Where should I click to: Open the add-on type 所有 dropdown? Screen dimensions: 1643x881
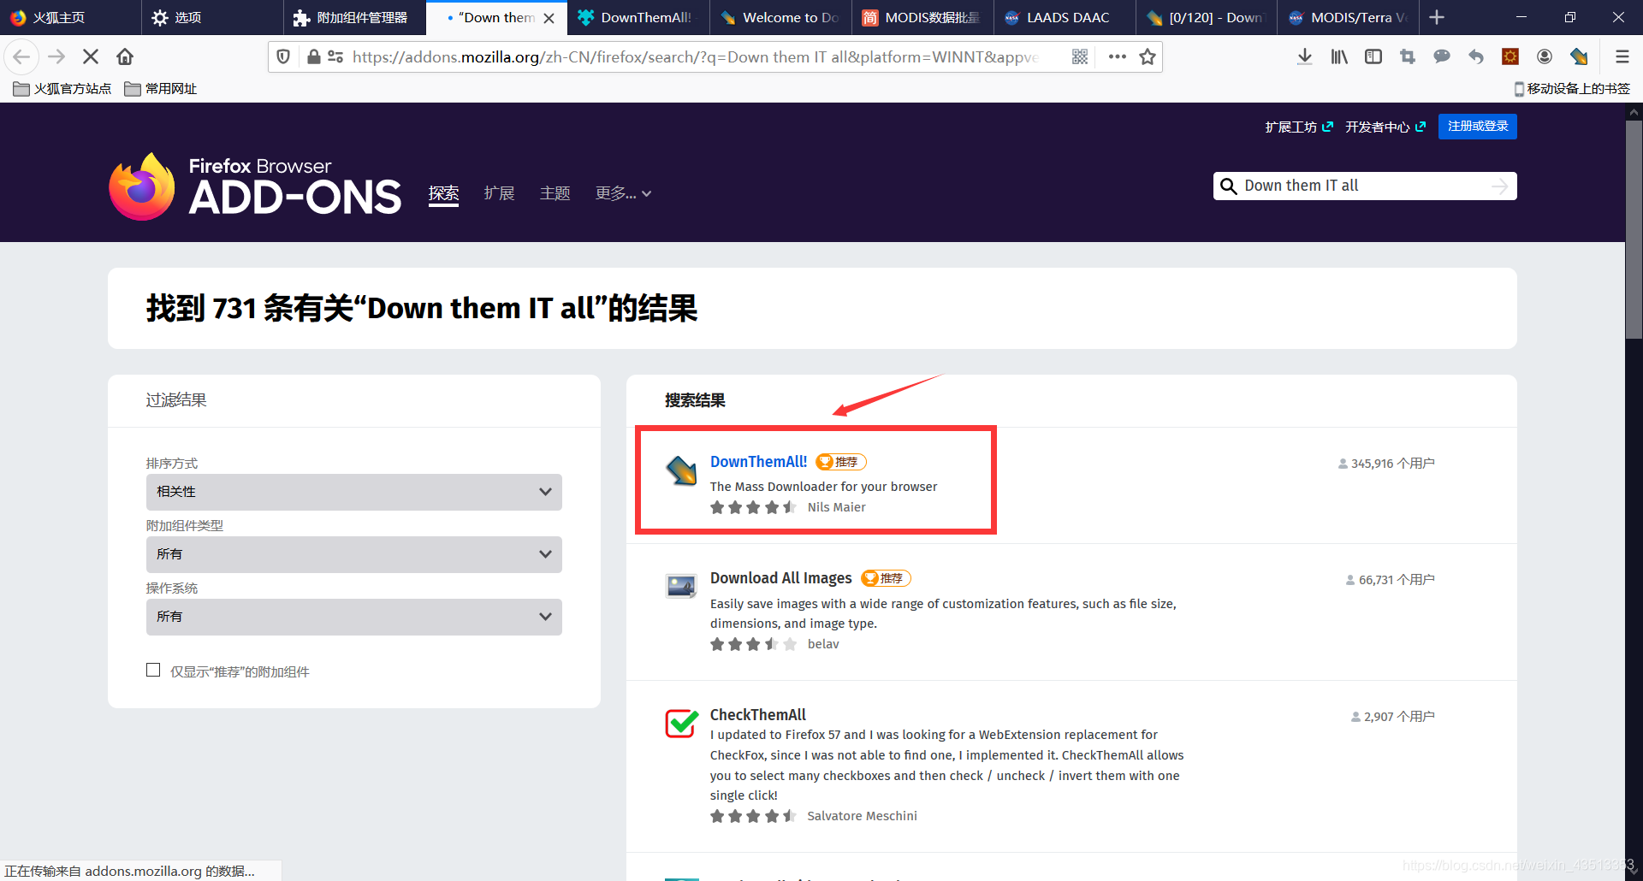[354, 554]
